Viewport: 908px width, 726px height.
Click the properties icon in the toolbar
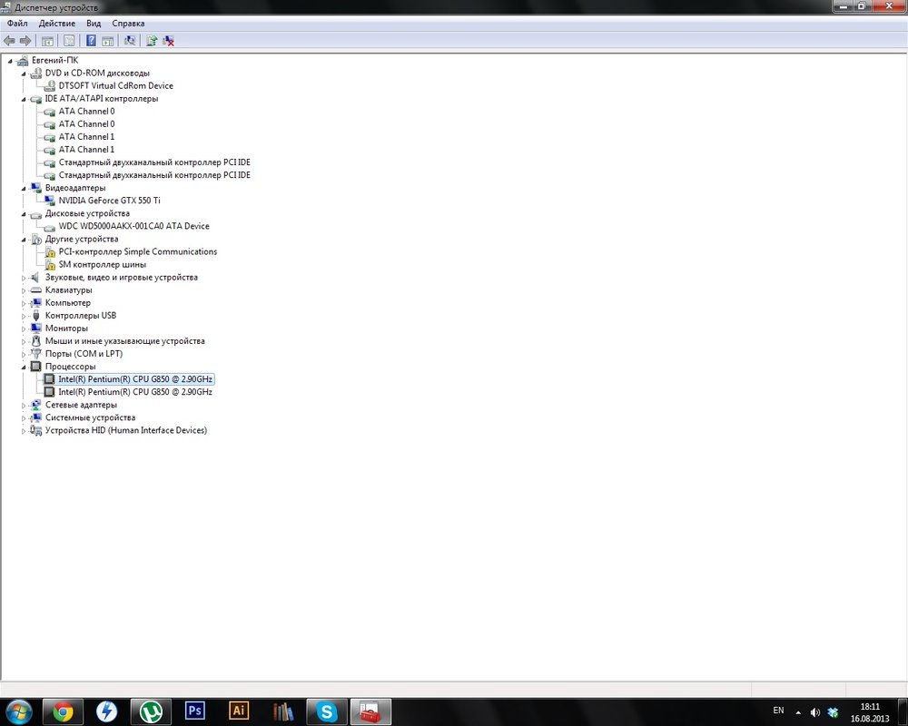point(69,40)
